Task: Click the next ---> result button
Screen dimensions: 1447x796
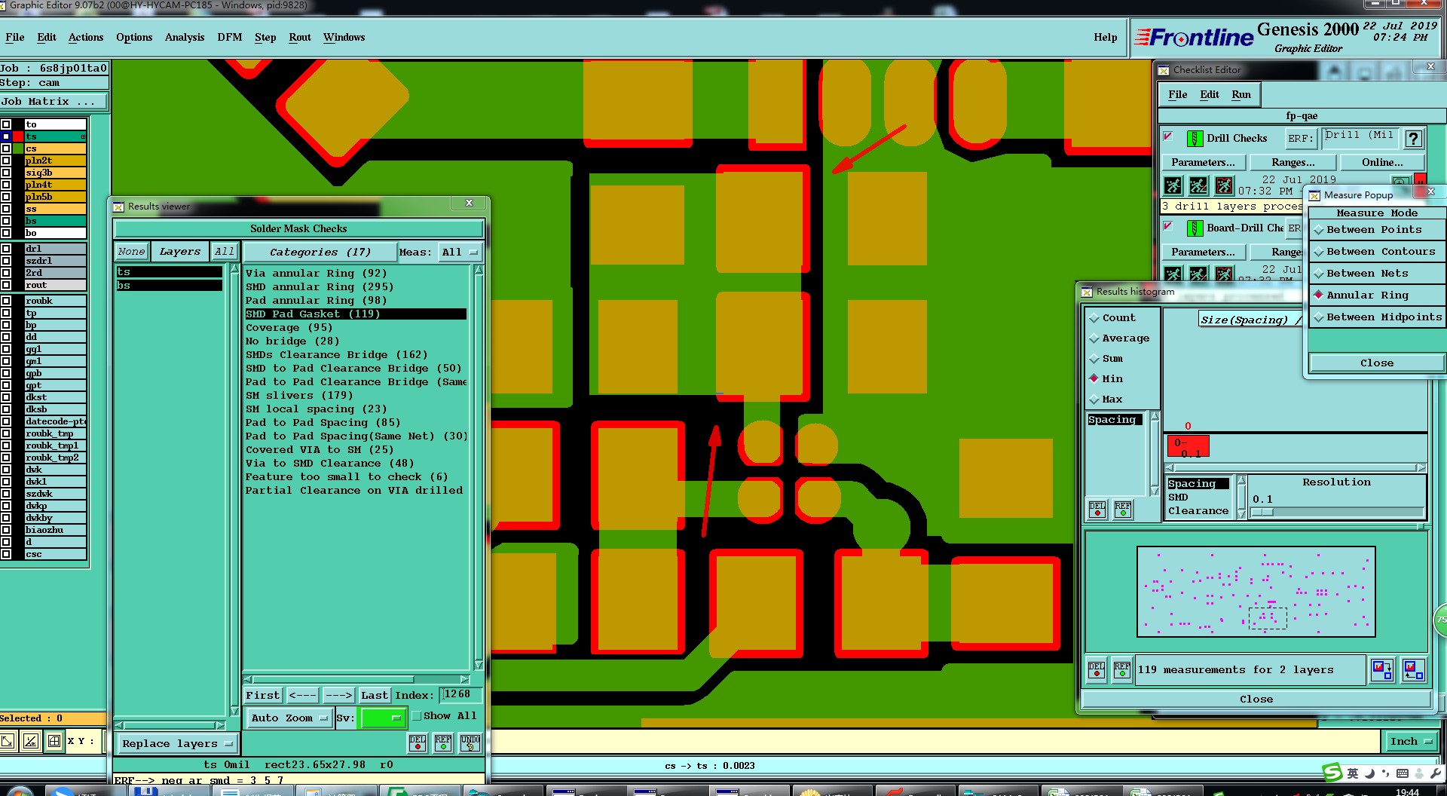Action: click(x=338, y=695)
